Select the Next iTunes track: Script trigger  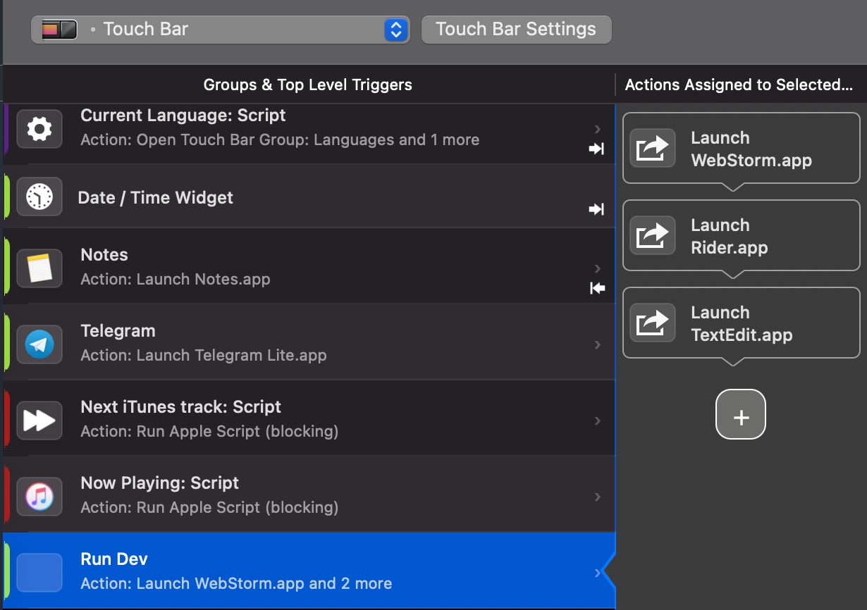[309, 418]
